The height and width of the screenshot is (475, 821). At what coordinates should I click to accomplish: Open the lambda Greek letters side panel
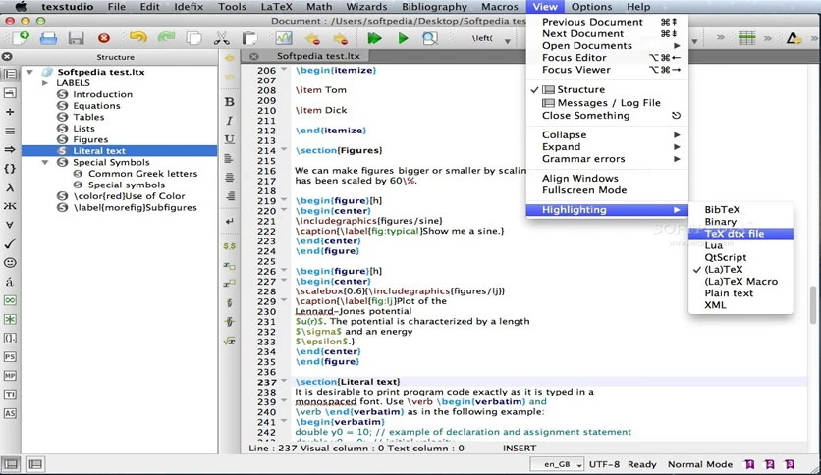click(x=10, y=187)
